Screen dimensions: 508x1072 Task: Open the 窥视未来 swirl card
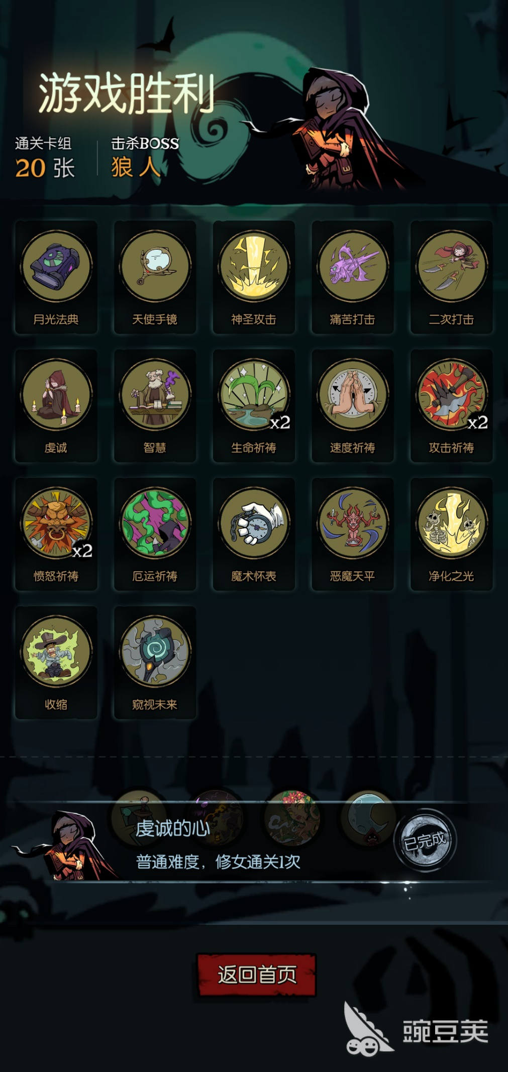click(x=155, y=663)
